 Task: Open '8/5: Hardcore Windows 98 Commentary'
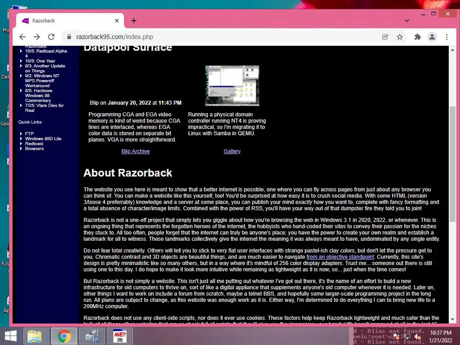click(x=39, y=96)
